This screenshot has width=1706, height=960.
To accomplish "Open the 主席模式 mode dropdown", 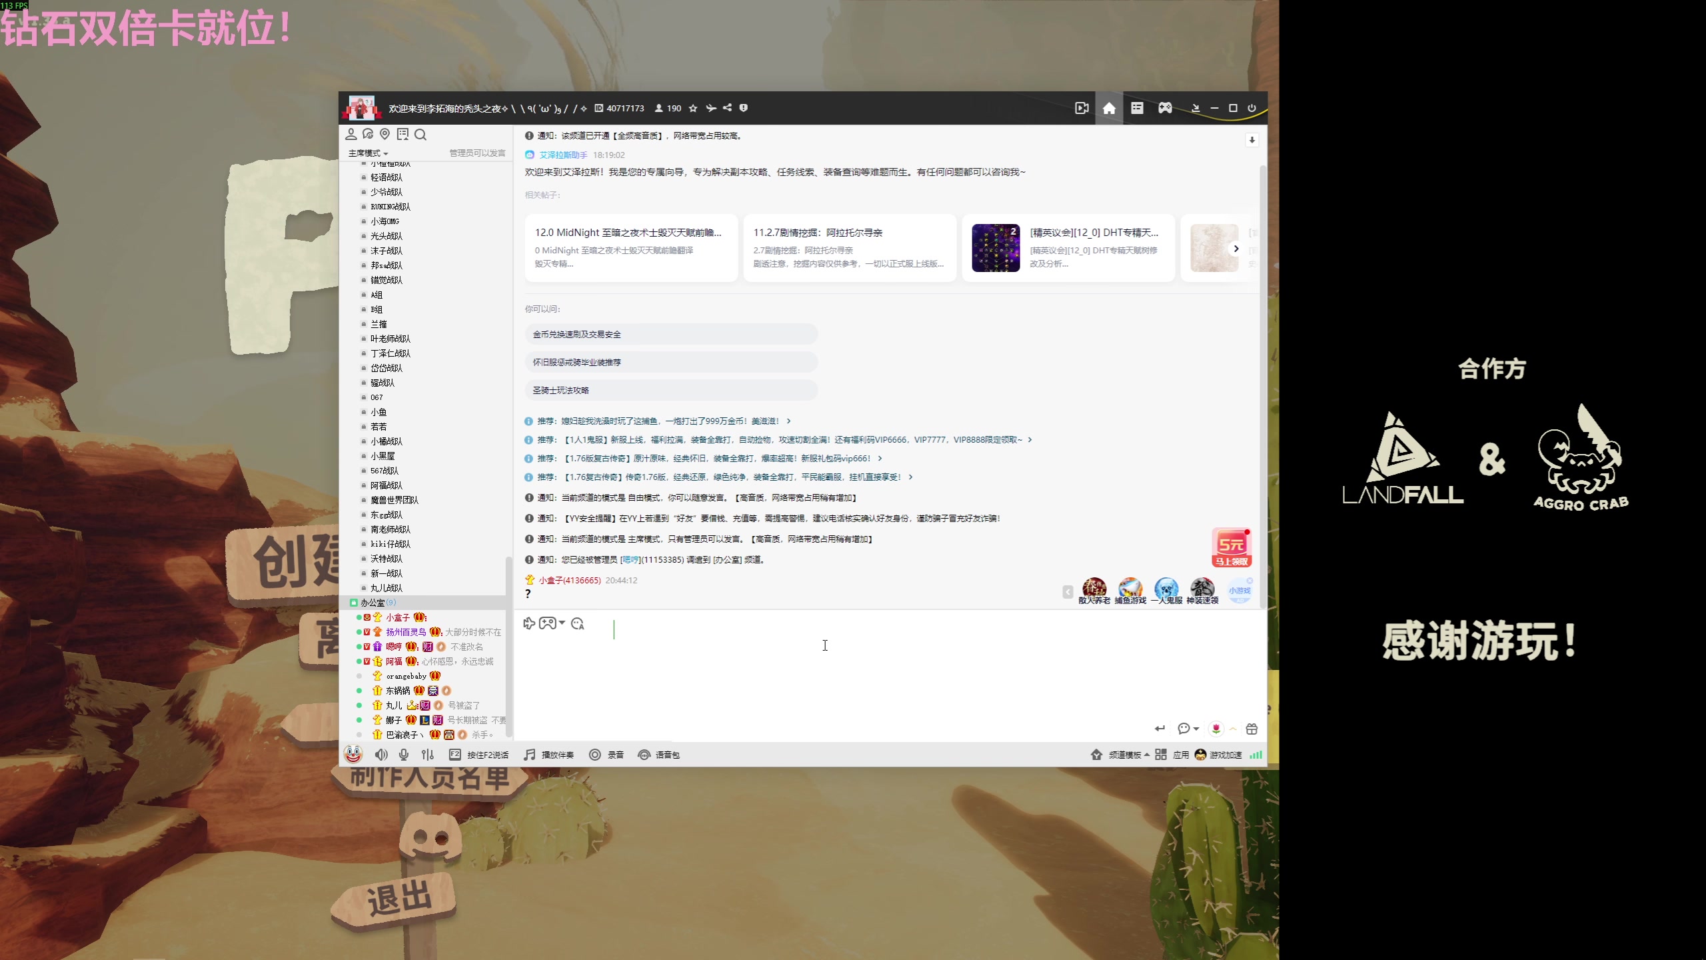I will pos(368,153).
